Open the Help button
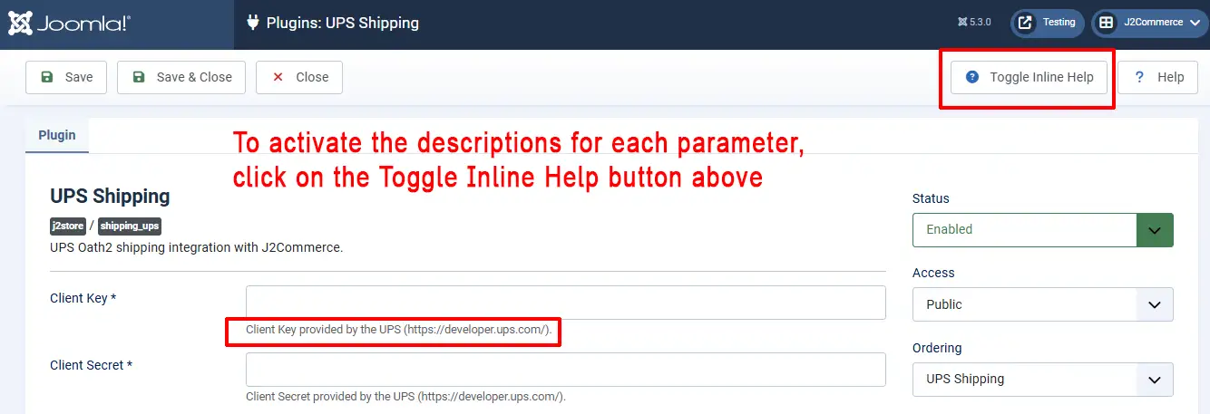This screenshot has height=414, width=1210. 1158,77
